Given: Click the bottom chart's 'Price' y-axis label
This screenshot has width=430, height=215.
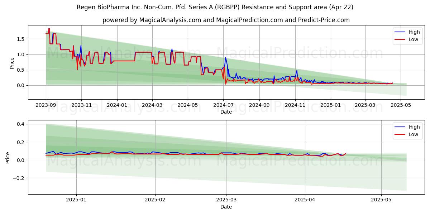Looking at the screenshot, I should pos(8,157).
